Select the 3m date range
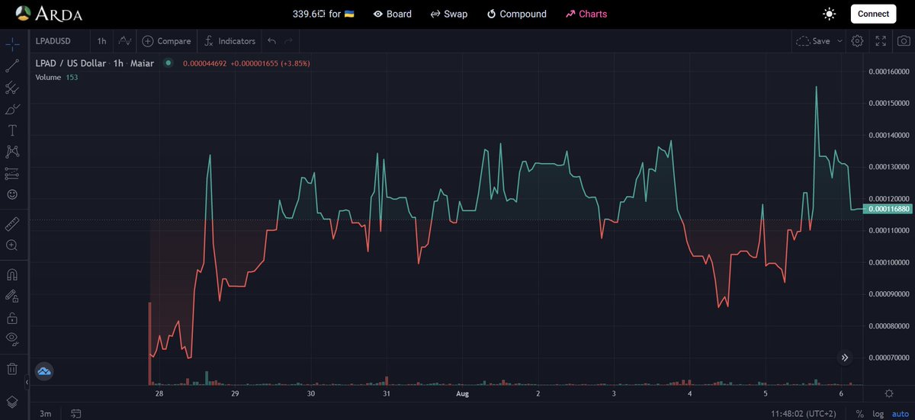 pyautogui.click(x=46, y=413)
